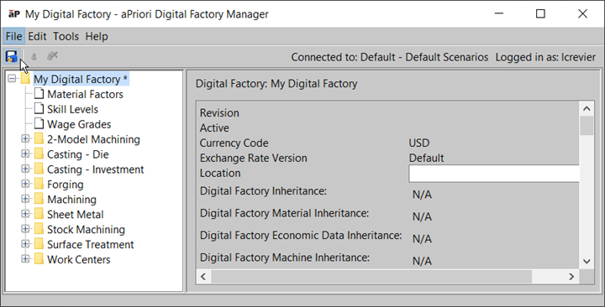Expand the Machining node

(25, 199)
